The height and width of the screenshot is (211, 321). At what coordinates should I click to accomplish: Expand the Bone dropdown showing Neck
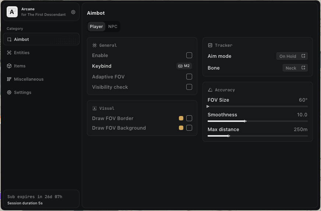click(x=295, y=68)
